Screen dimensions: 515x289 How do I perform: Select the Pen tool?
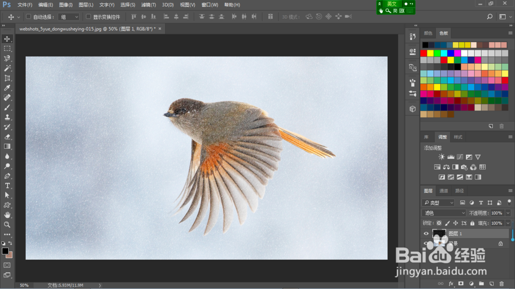pyautogui.click(x=7, y=176)
